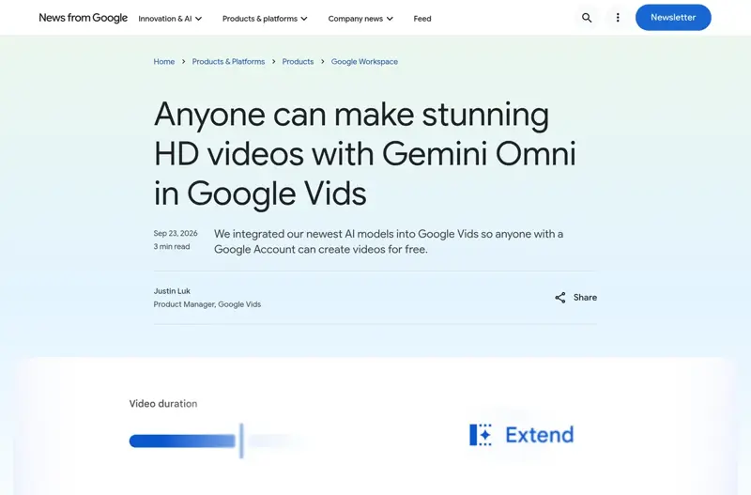Click the video duration playhead marker
Image resolution: width=751 pixels, height=495 pixels.
tap(242, 441)
